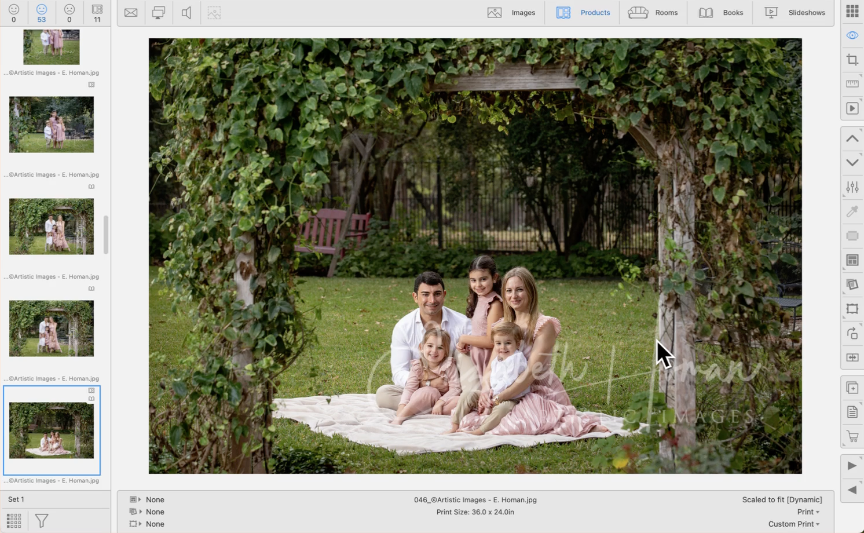
Task: Click the shopping cart icon
Action: pyautogui.click(x=852, y=436)
